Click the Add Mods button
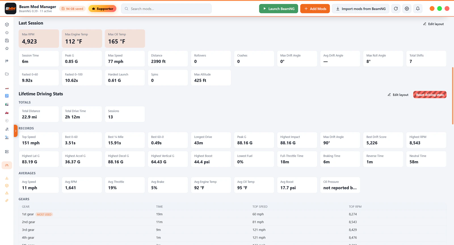This screenshot has width=454, height=245. (x=315, y=9)
